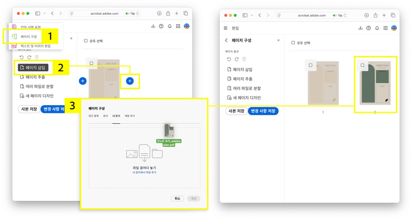
Task: Click 사본 저장 in the right window
Action: (x=236, y=111)
